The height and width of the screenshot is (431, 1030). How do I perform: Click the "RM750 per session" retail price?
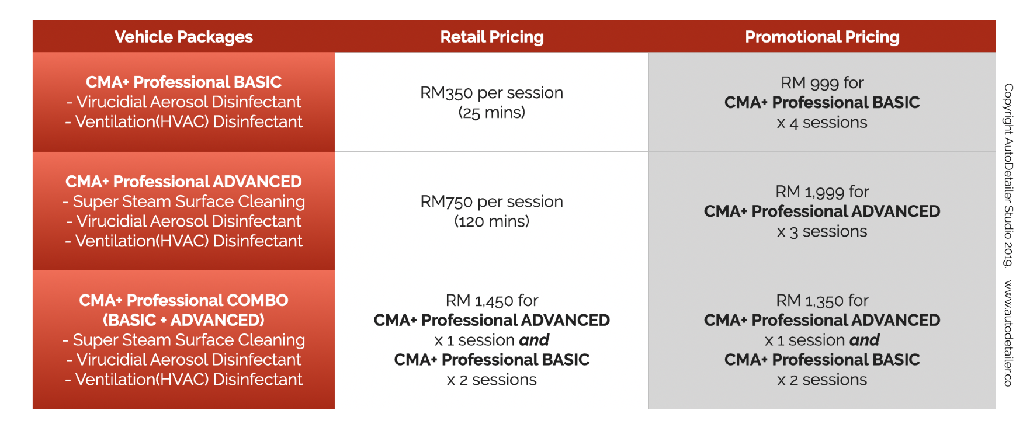click(492, 201)
